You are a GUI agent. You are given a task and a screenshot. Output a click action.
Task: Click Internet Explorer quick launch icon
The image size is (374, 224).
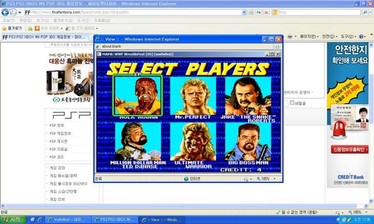(40, 220)
